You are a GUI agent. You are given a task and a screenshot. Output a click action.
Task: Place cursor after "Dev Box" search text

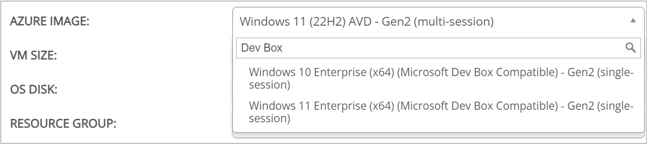point(283,48)
